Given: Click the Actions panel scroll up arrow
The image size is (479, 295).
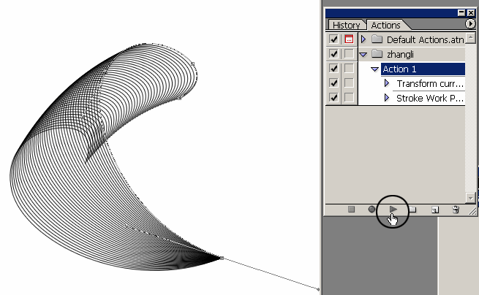Looking at the screenshot, I should pyautogui.click(x=470, y=38).
